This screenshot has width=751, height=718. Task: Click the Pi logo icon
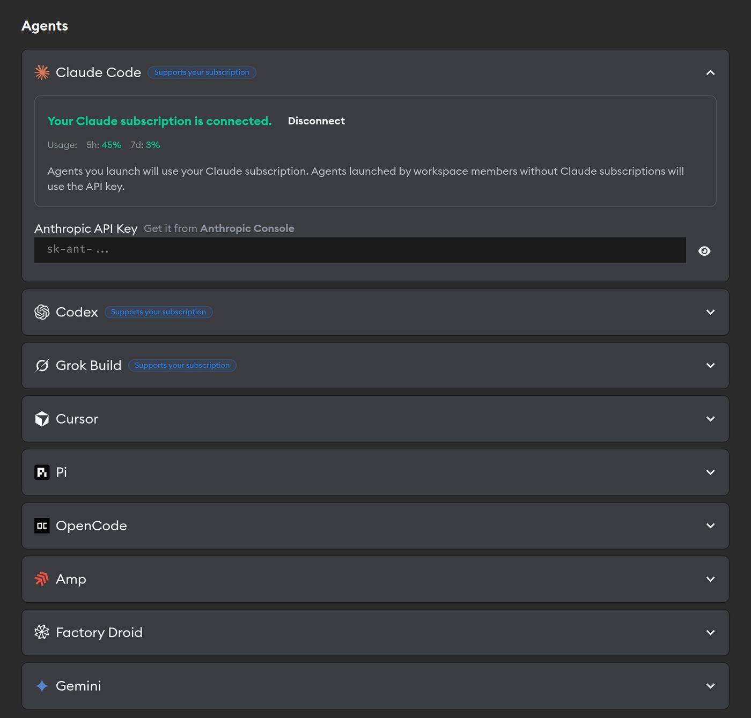(42, 472)
